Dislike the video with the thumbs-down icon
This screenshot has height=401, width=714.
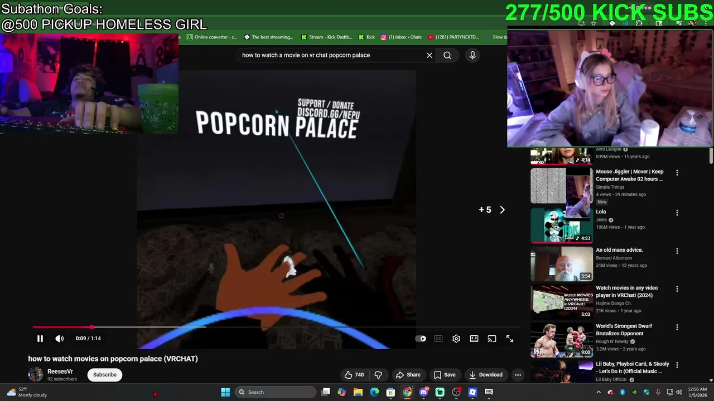(378, 375)
